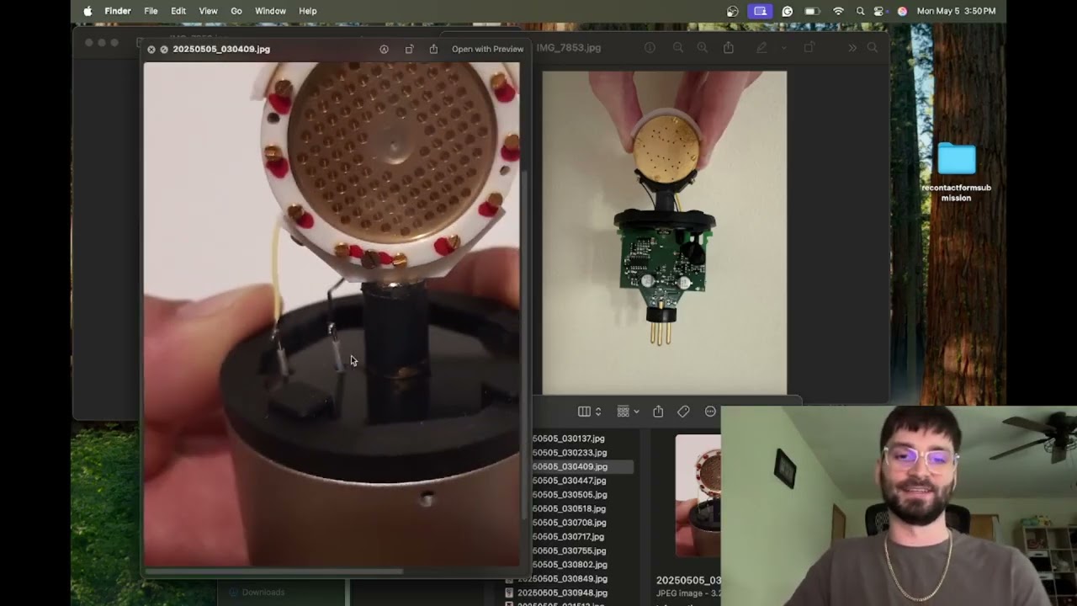Open the Edit menu

(x=178, y=11)
